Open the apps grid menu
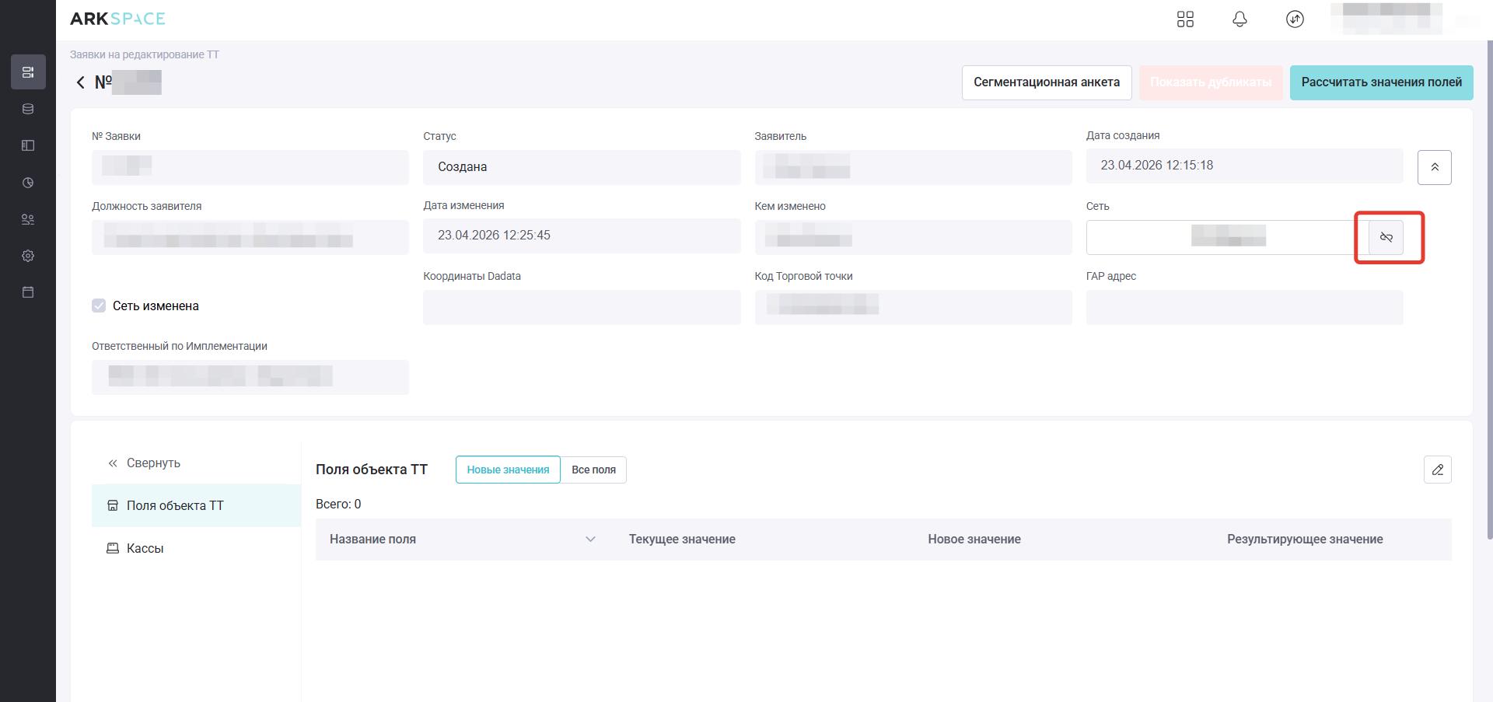The width and height of the screenshot is (1493, 702). [1185, 19]
